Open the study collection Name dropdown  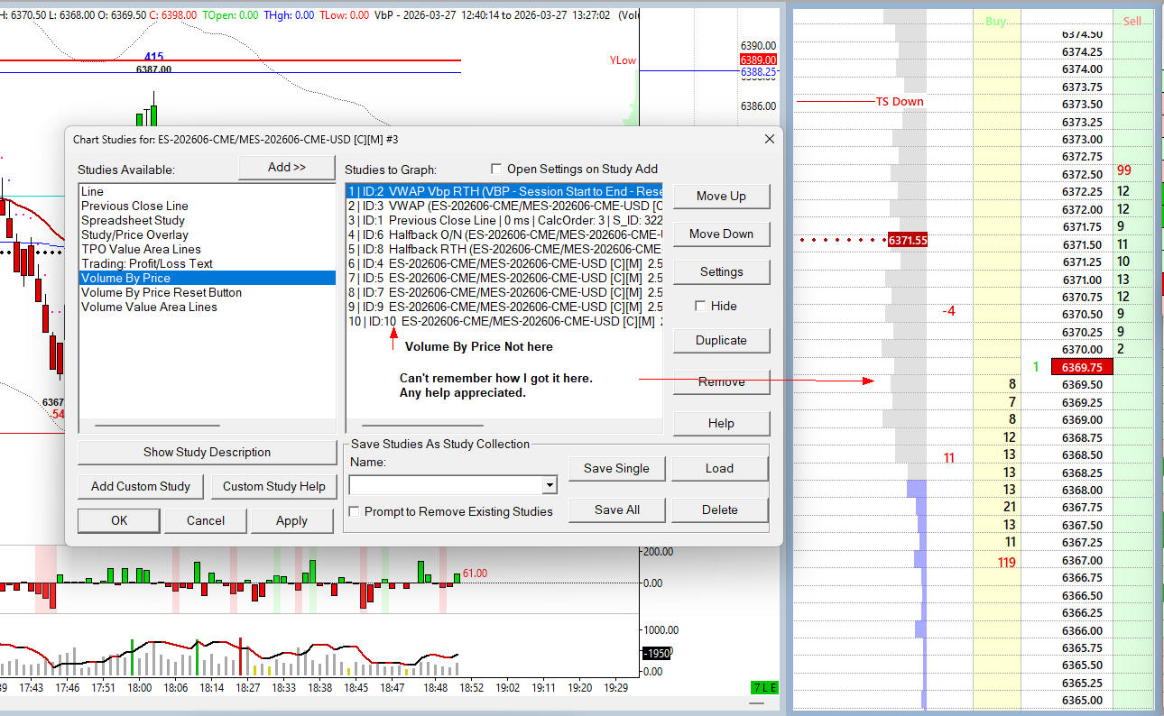click(550, 485)
